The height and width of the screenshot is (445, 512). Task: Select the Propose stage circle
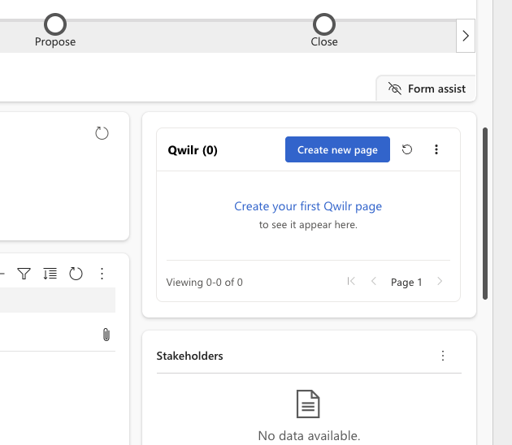coord(55,24)
